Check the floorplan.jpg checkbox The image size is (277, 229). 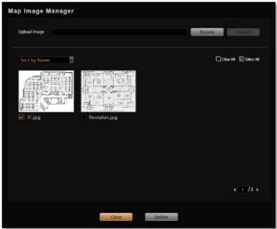(x=84, y=117)
